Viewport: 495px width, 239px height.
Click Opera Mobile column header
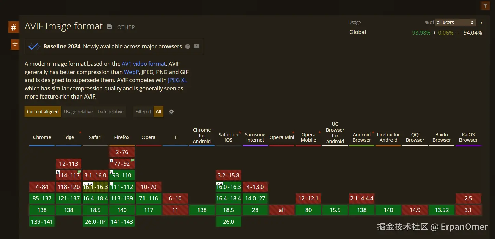[308, 137]
